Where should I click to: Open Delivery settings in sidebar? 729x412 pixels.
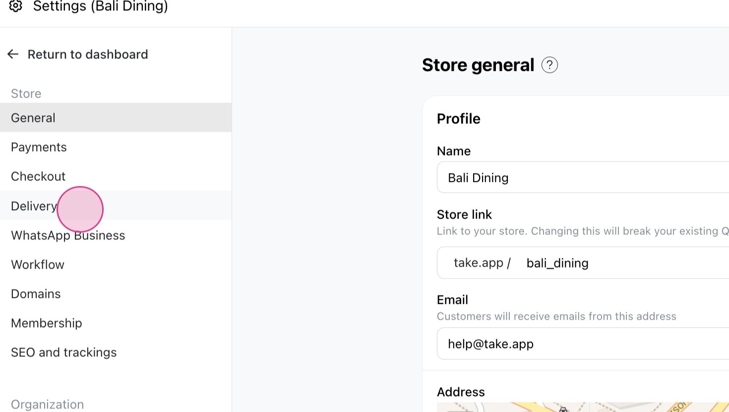(116, 205)
